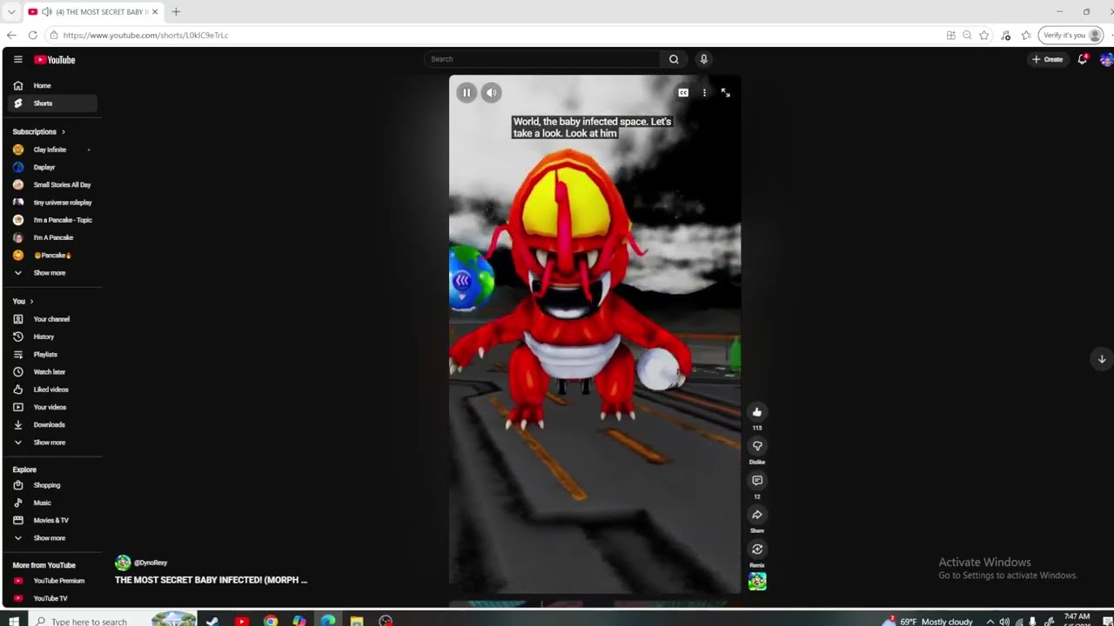Screen dimensions: 1114x626
Task: Open the comments on this Short
Action: [757, 480]
